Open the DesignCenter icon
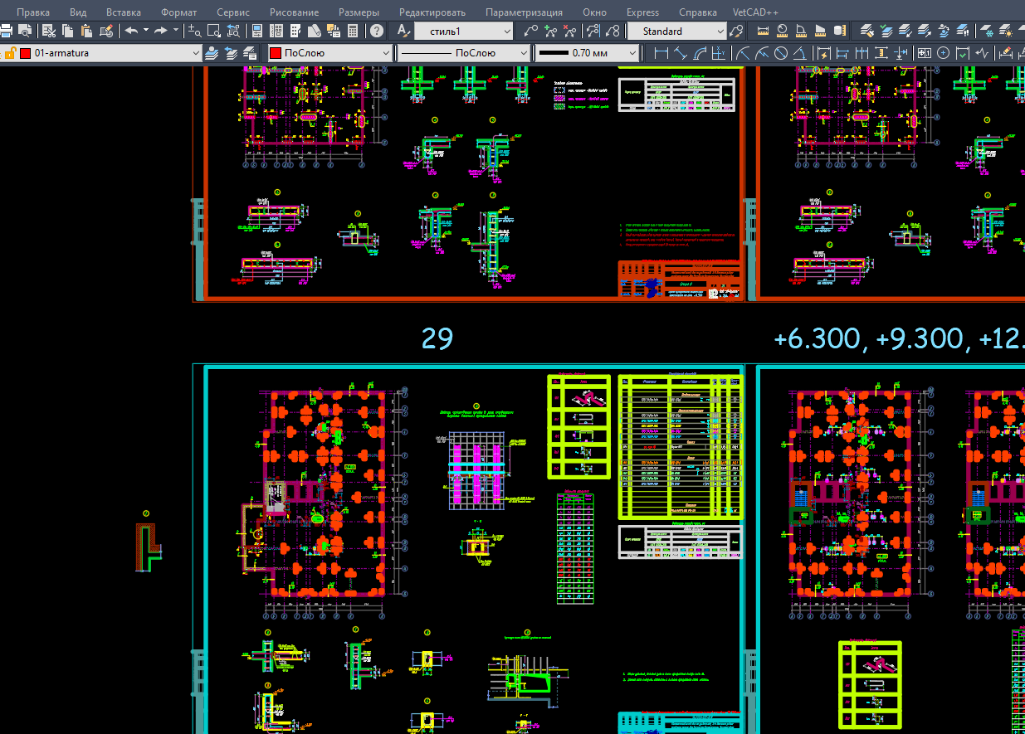1025x734 pixels. tap(276, 31)
